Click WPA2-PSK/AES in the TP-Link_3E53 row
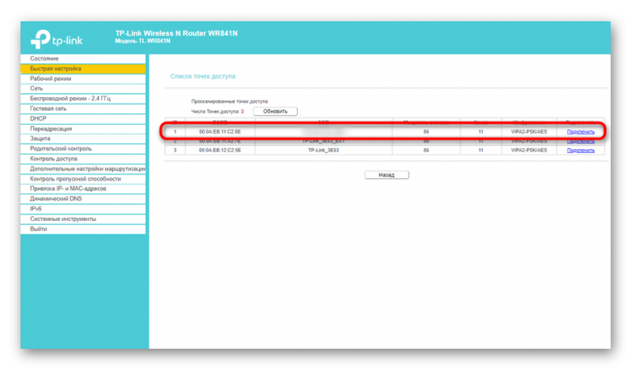Viewport: 632px width, 370px height. tap(529, 150)
